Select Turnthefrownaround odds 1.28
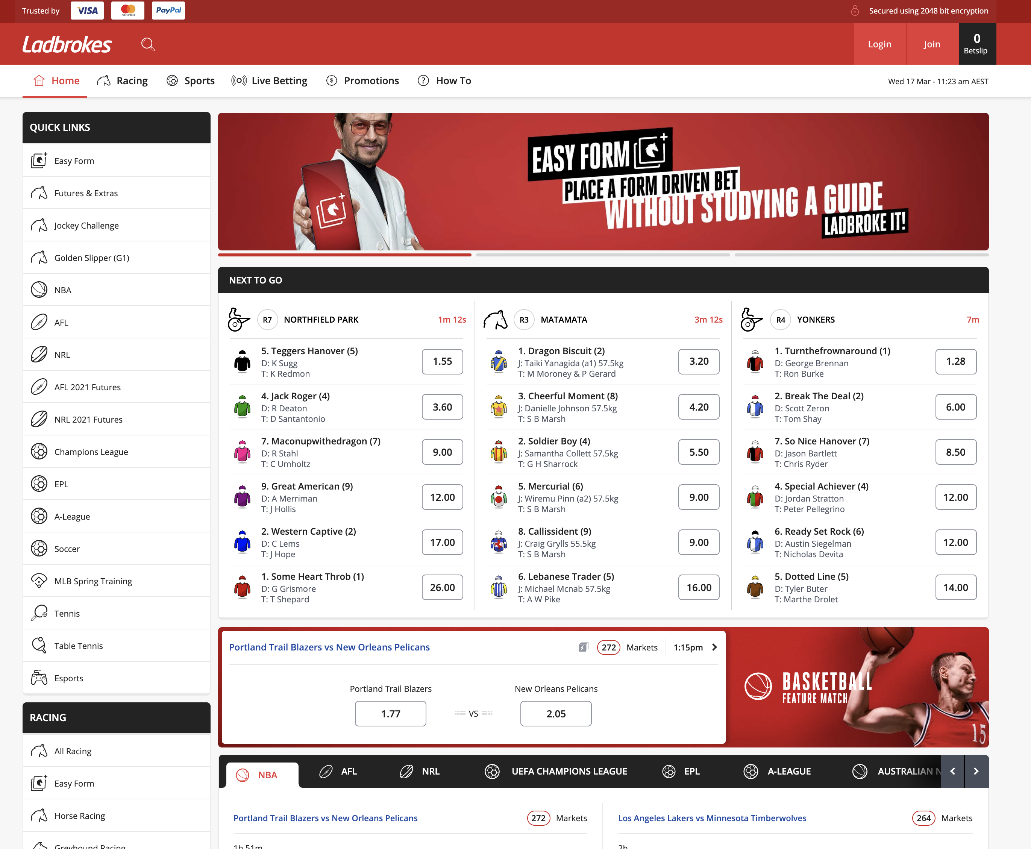Viewport: 1031px width, 849px height. [956, 361]
